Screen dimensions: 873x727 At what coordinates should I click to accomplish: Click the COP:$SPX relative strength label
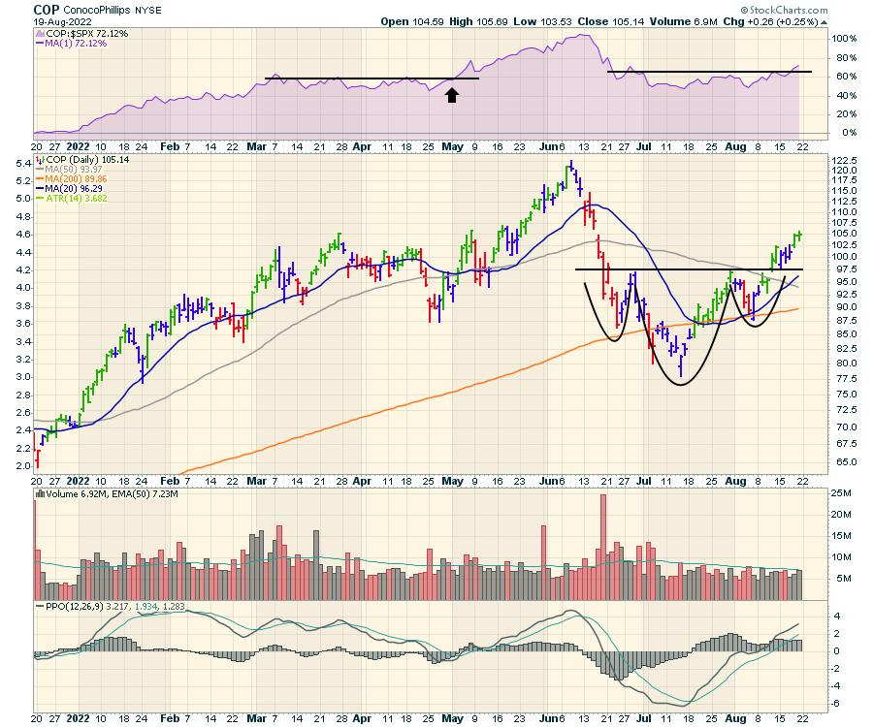click(76, 33)
